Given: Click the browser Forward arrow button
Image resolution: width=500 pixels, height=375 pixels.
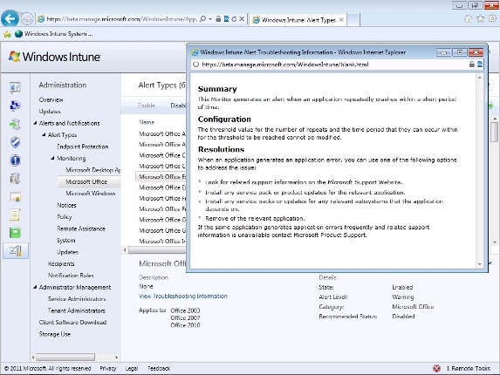Looking at the screenshot, I should coord(27,19).
